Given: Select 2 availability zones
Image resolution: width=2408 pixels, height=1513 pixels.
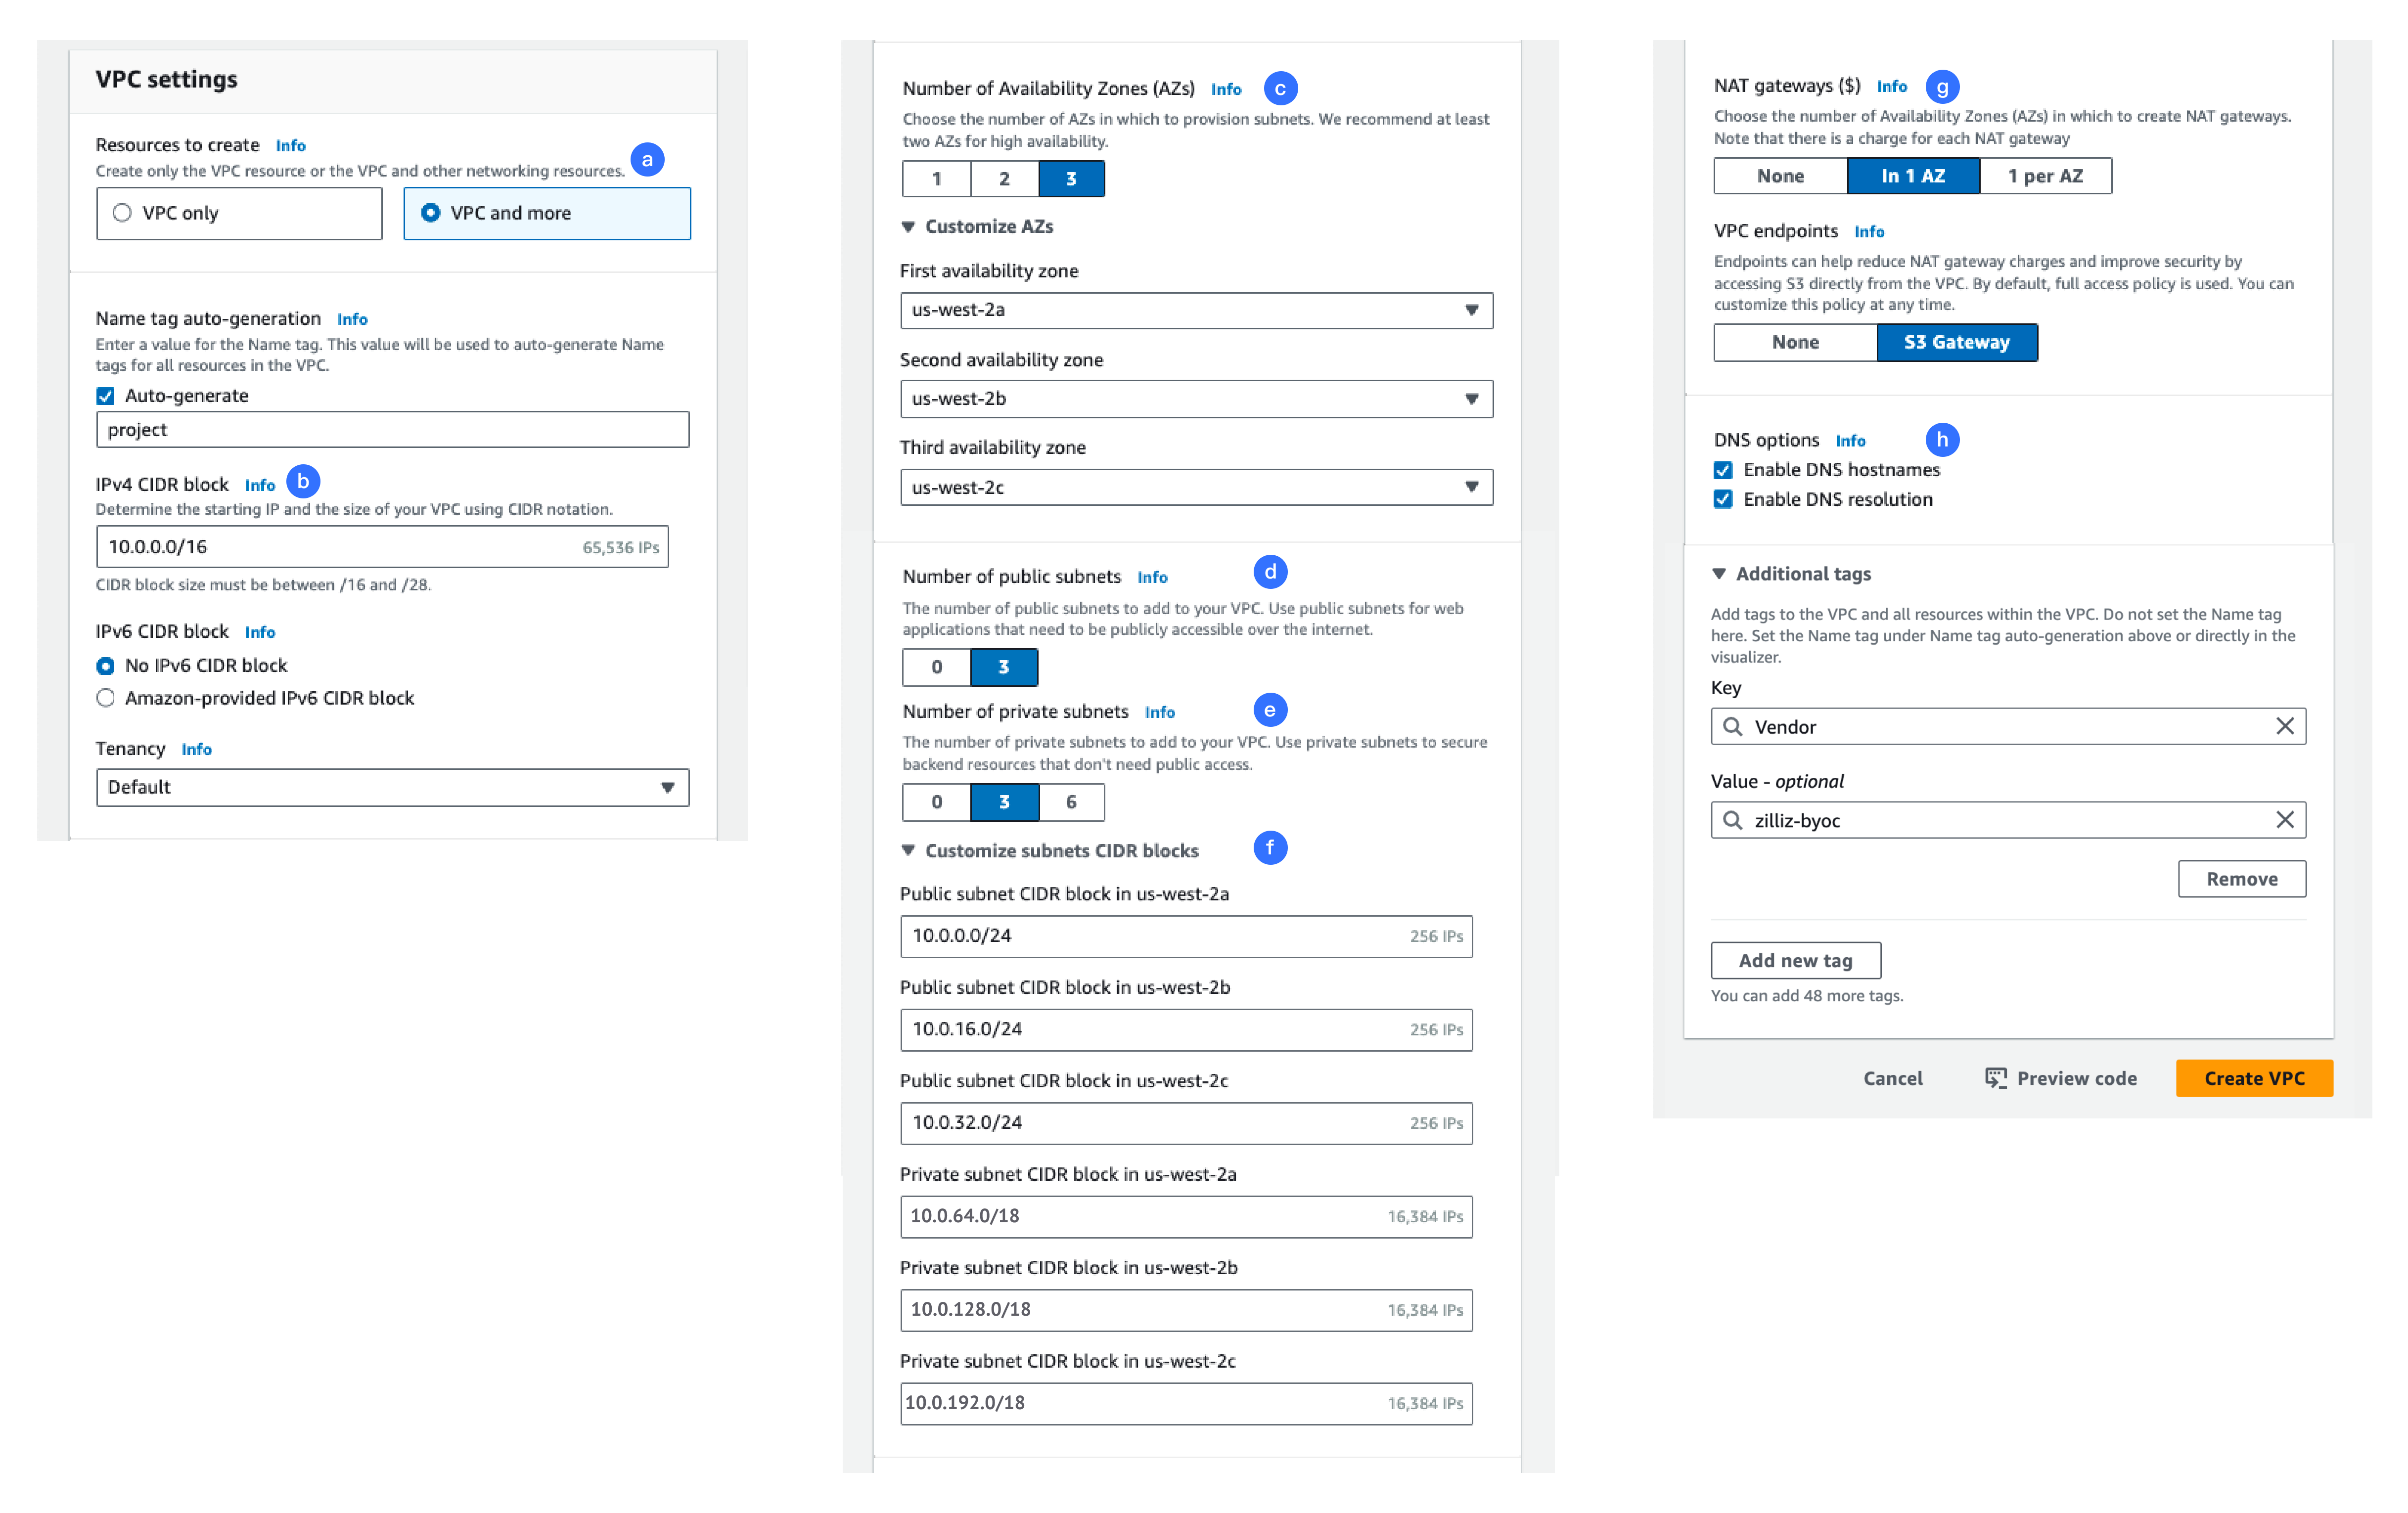Looking at the screenshot, I should (1004, 178).
